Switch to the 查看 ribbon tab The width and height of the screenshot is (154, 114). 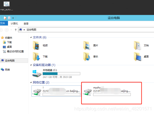tap(26, 23)
